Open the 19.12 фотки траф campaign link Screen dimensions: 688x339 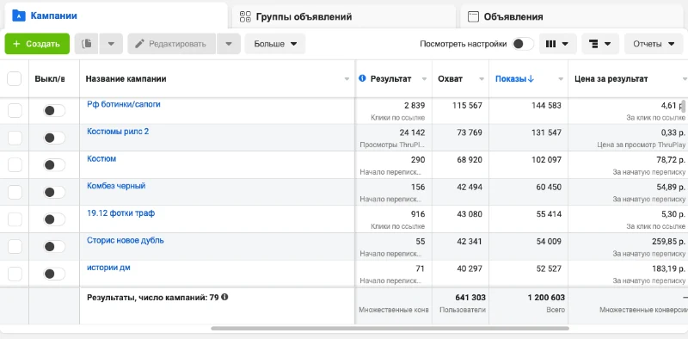pyautogui.click(x=120, y=213)
